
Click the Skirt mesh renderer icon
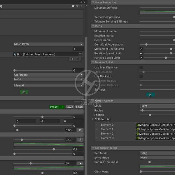15,54
